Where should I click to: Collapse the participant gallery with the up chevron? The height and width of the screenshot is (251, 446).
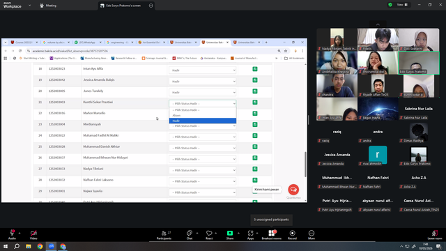click(378, 24)
